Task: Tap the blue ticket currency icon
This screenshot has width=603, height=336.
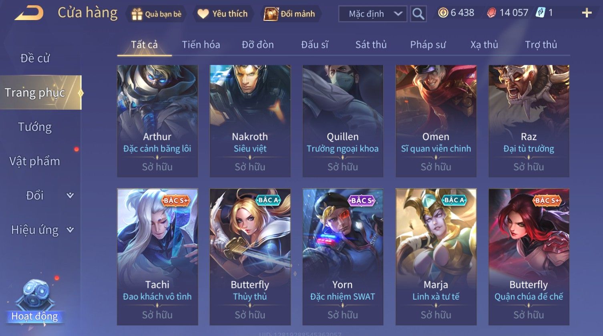Action: pos(541,13)
